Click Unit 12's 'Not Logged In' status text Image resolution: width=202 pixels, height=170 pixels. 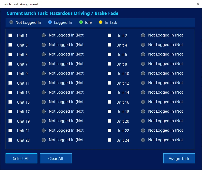tap(165, 83)
